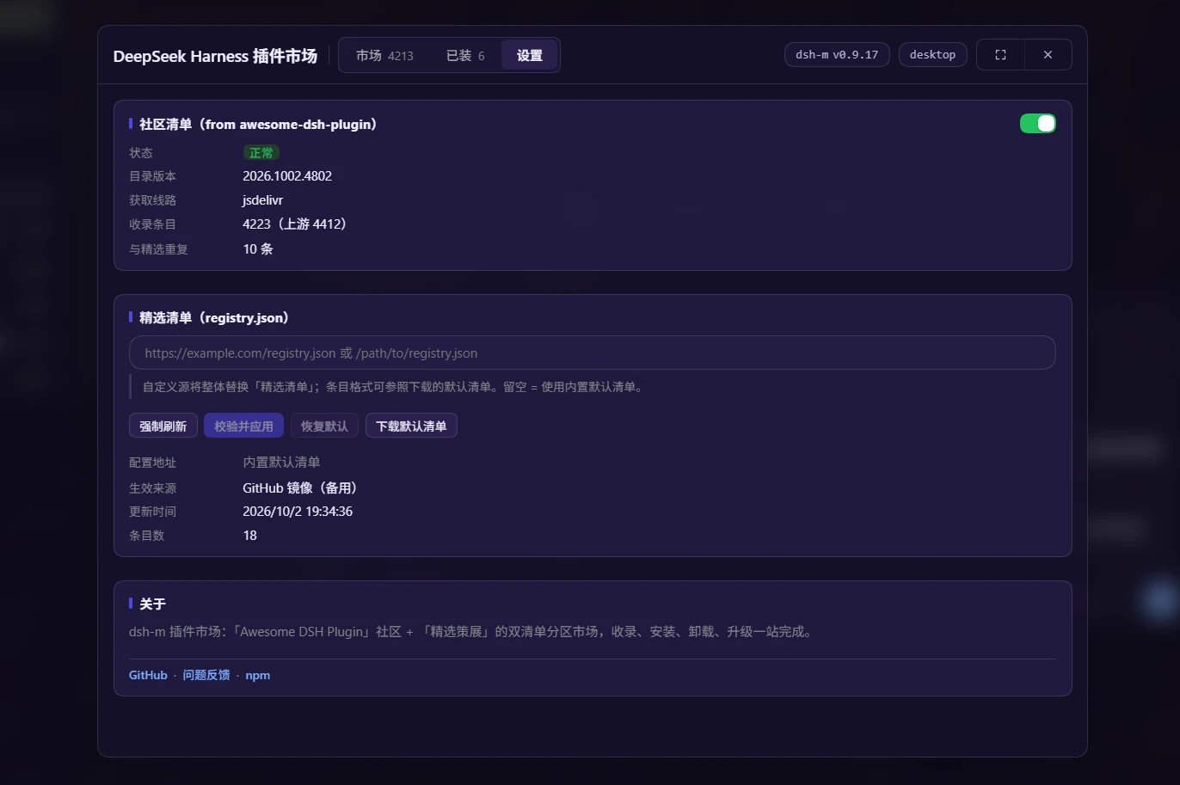Click the 校验并应用 button
The width and height of the screenshot is (1180, 785).
[243, 426]
